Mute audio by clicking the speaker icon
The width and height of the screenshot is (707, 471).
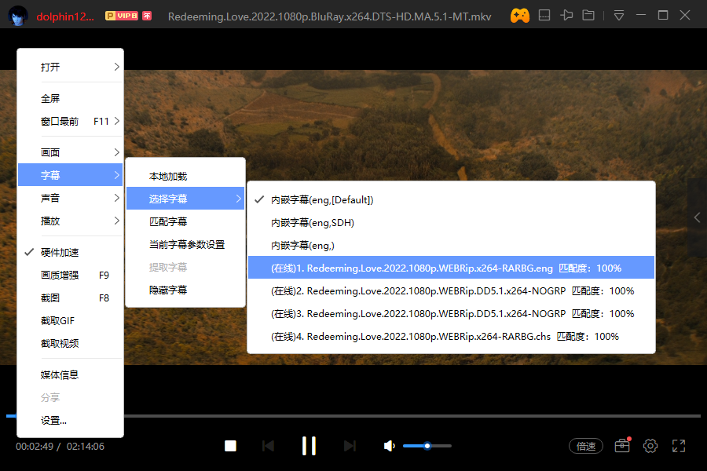(388, 445)
